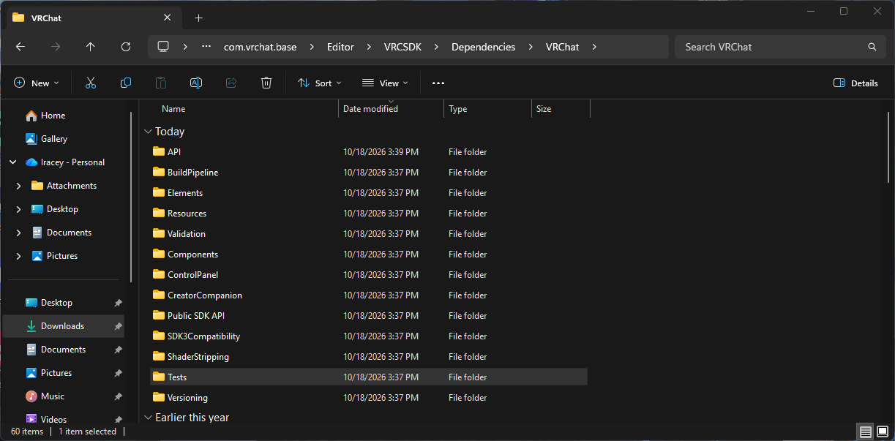Expand the Attachments folder in sidebar
This screenshot has height=441, width=895.
point(18,186)
